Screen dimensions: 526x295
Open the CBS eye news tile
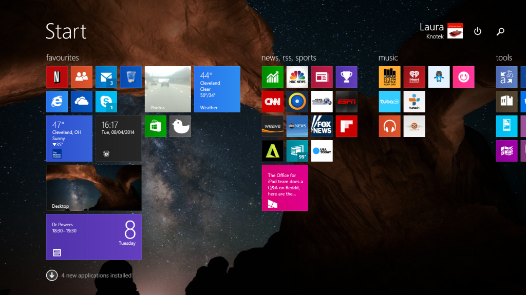pyautogui.click(x=297, y=102)
